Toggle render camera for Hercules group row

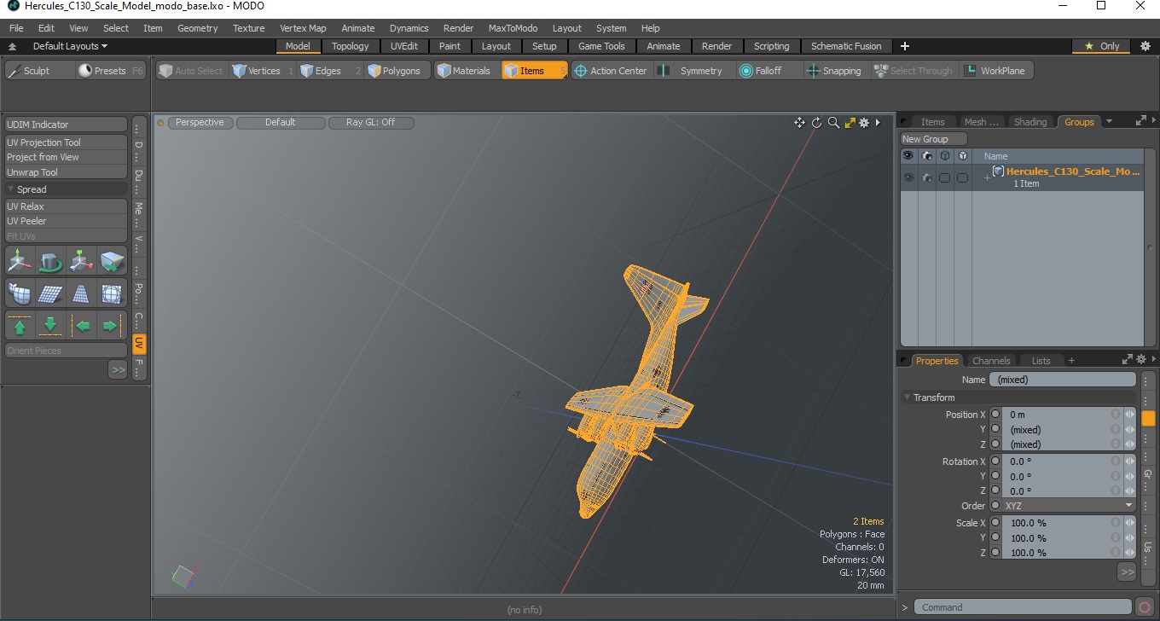click(x=926, y=177)
